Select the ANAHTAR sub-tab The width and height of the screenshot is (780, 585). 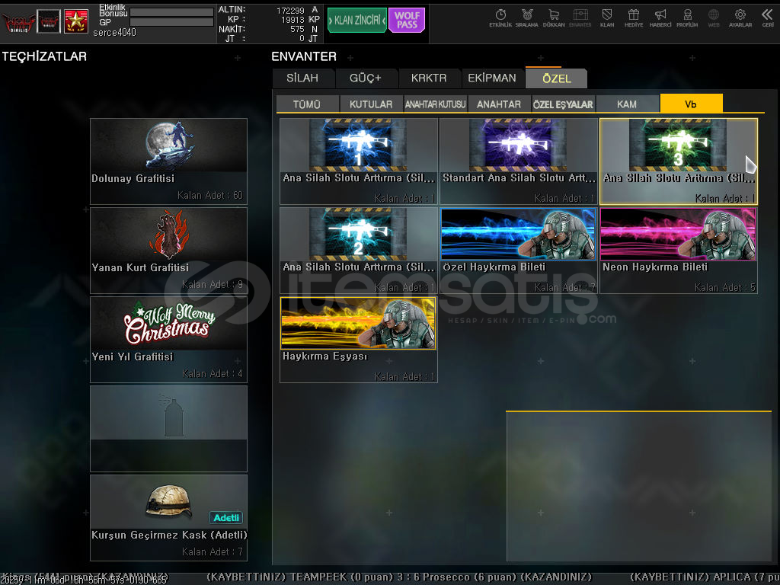tap(499, 104)
